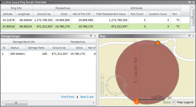This screenshot has width=196, height=107.
Task: Go to Last page of damage ranges
Action: [x=91, y=97]
